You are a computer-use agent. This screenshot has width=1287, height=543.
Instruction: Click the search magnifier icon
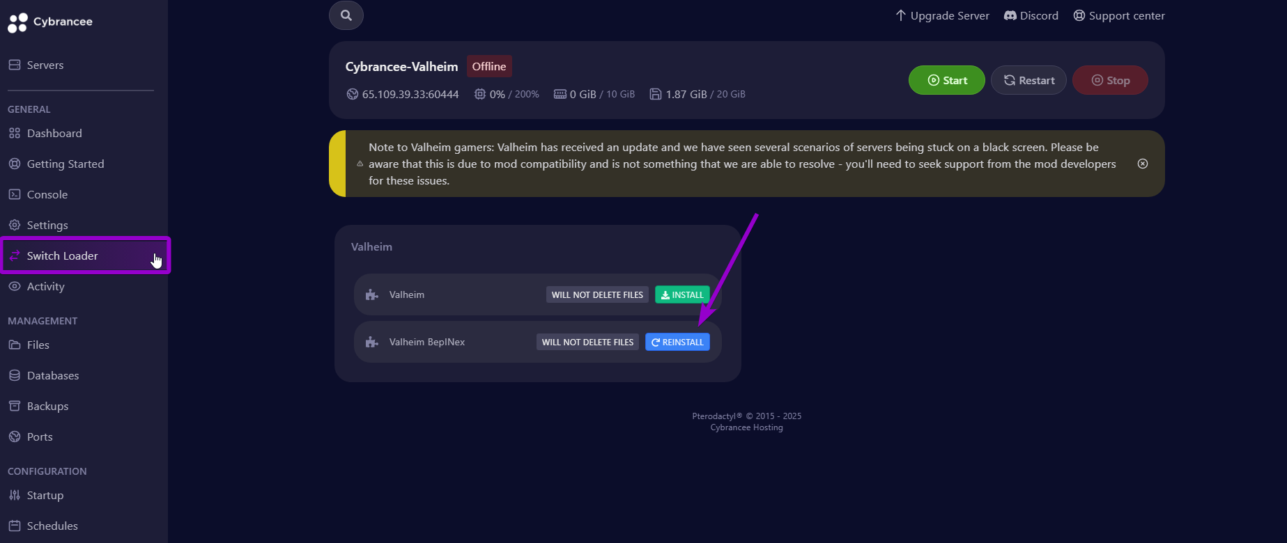(346, 15)
